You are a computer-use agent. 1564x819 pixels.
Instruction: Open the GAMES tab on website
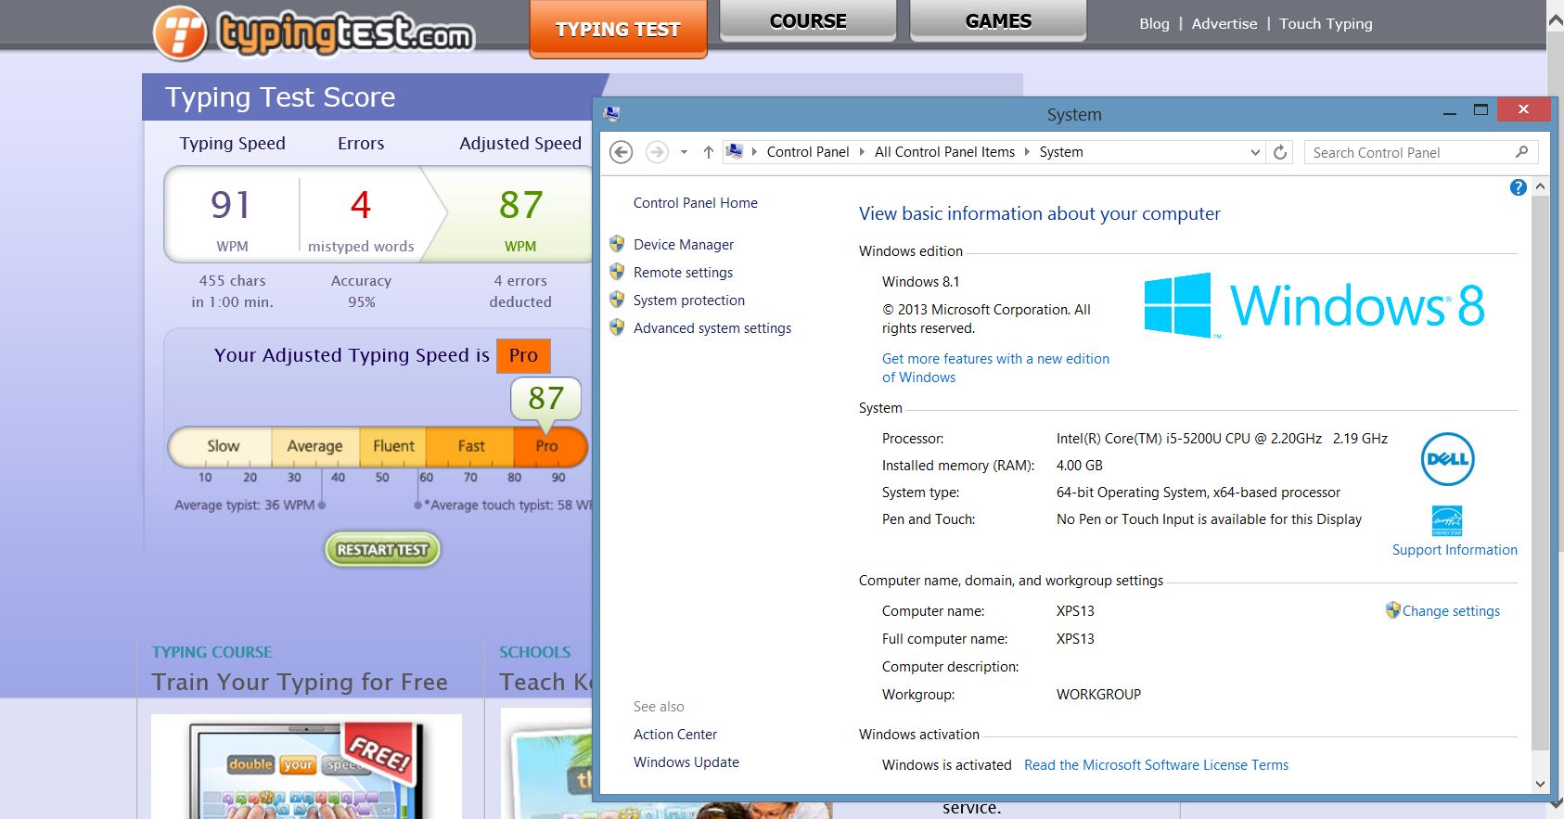[998, 20]
